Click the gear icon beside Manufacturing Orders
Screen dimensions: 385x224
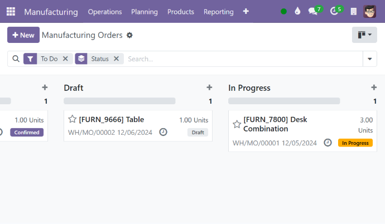point(129,35)
